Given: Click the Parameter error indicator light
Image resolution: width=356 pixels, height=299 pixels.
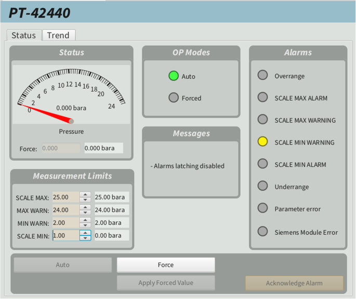Looking at the screenshot, I should [x=263, y=208].
